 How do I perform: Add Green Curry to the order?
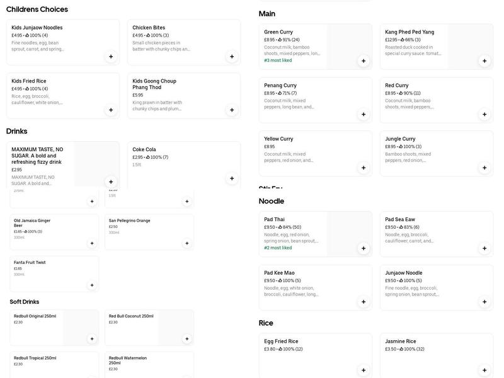click(364, 61)
